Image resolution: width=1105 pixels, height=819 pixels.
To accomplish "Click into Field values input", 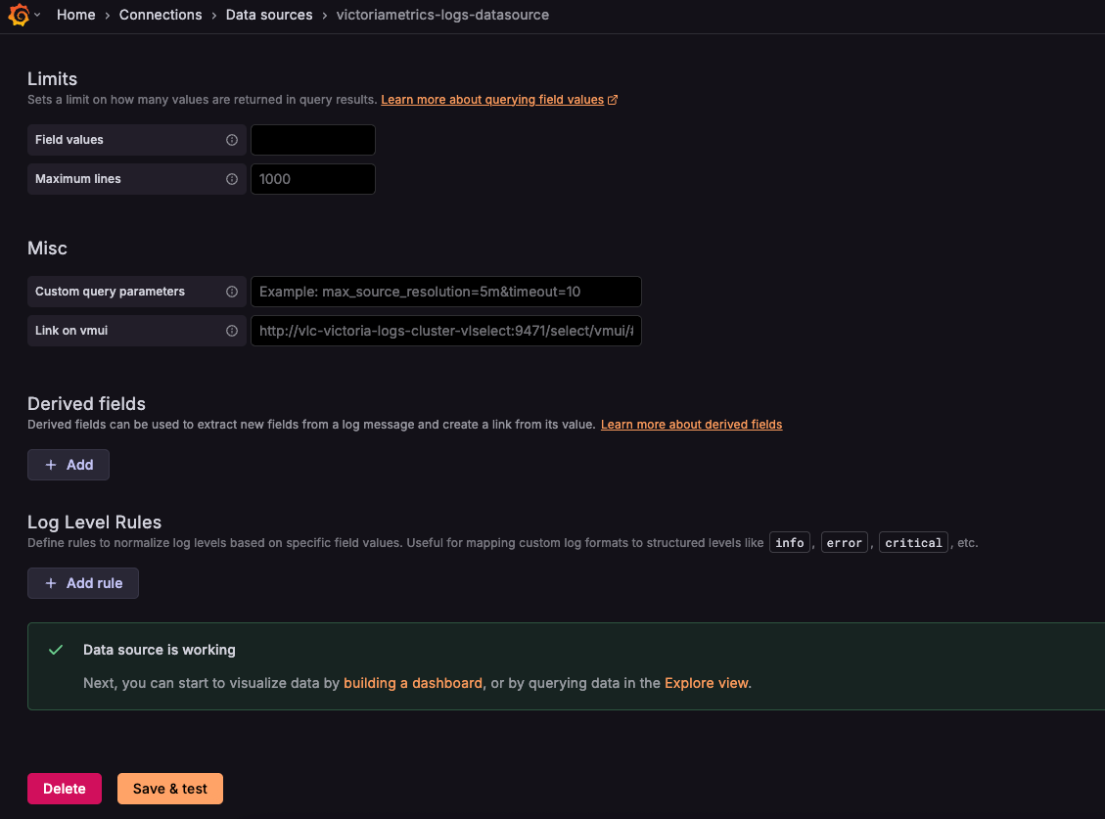I will 313,140.
